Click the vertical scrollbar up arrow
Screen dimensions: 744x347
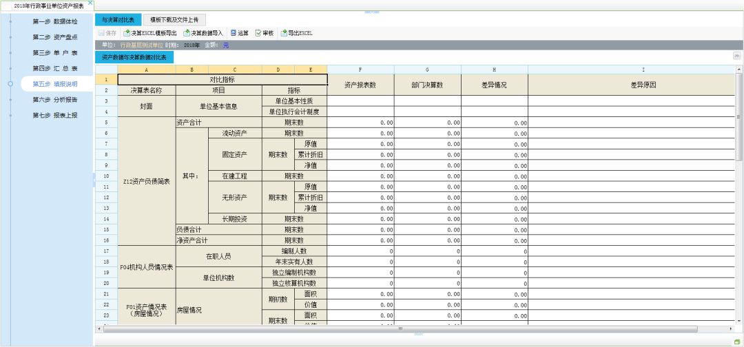(x=739, y=70)
